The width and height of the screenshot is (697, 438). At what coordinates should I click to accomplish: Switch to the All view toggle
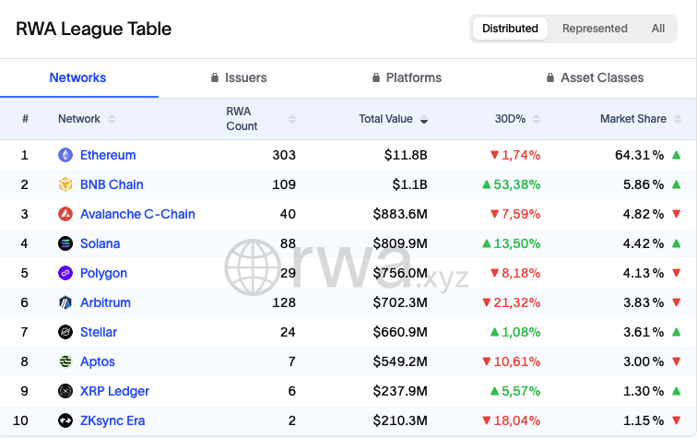[x=658, y=29]
